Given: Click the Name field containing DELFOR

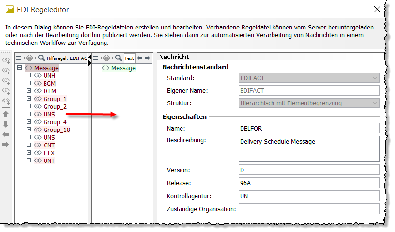Looking at the screenshot, I should point(309,129).
